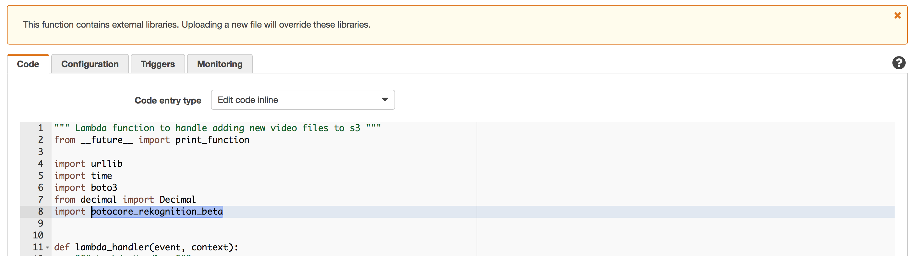
Task: Click 'print_function' on line 2
Action: tap(212, 140)
